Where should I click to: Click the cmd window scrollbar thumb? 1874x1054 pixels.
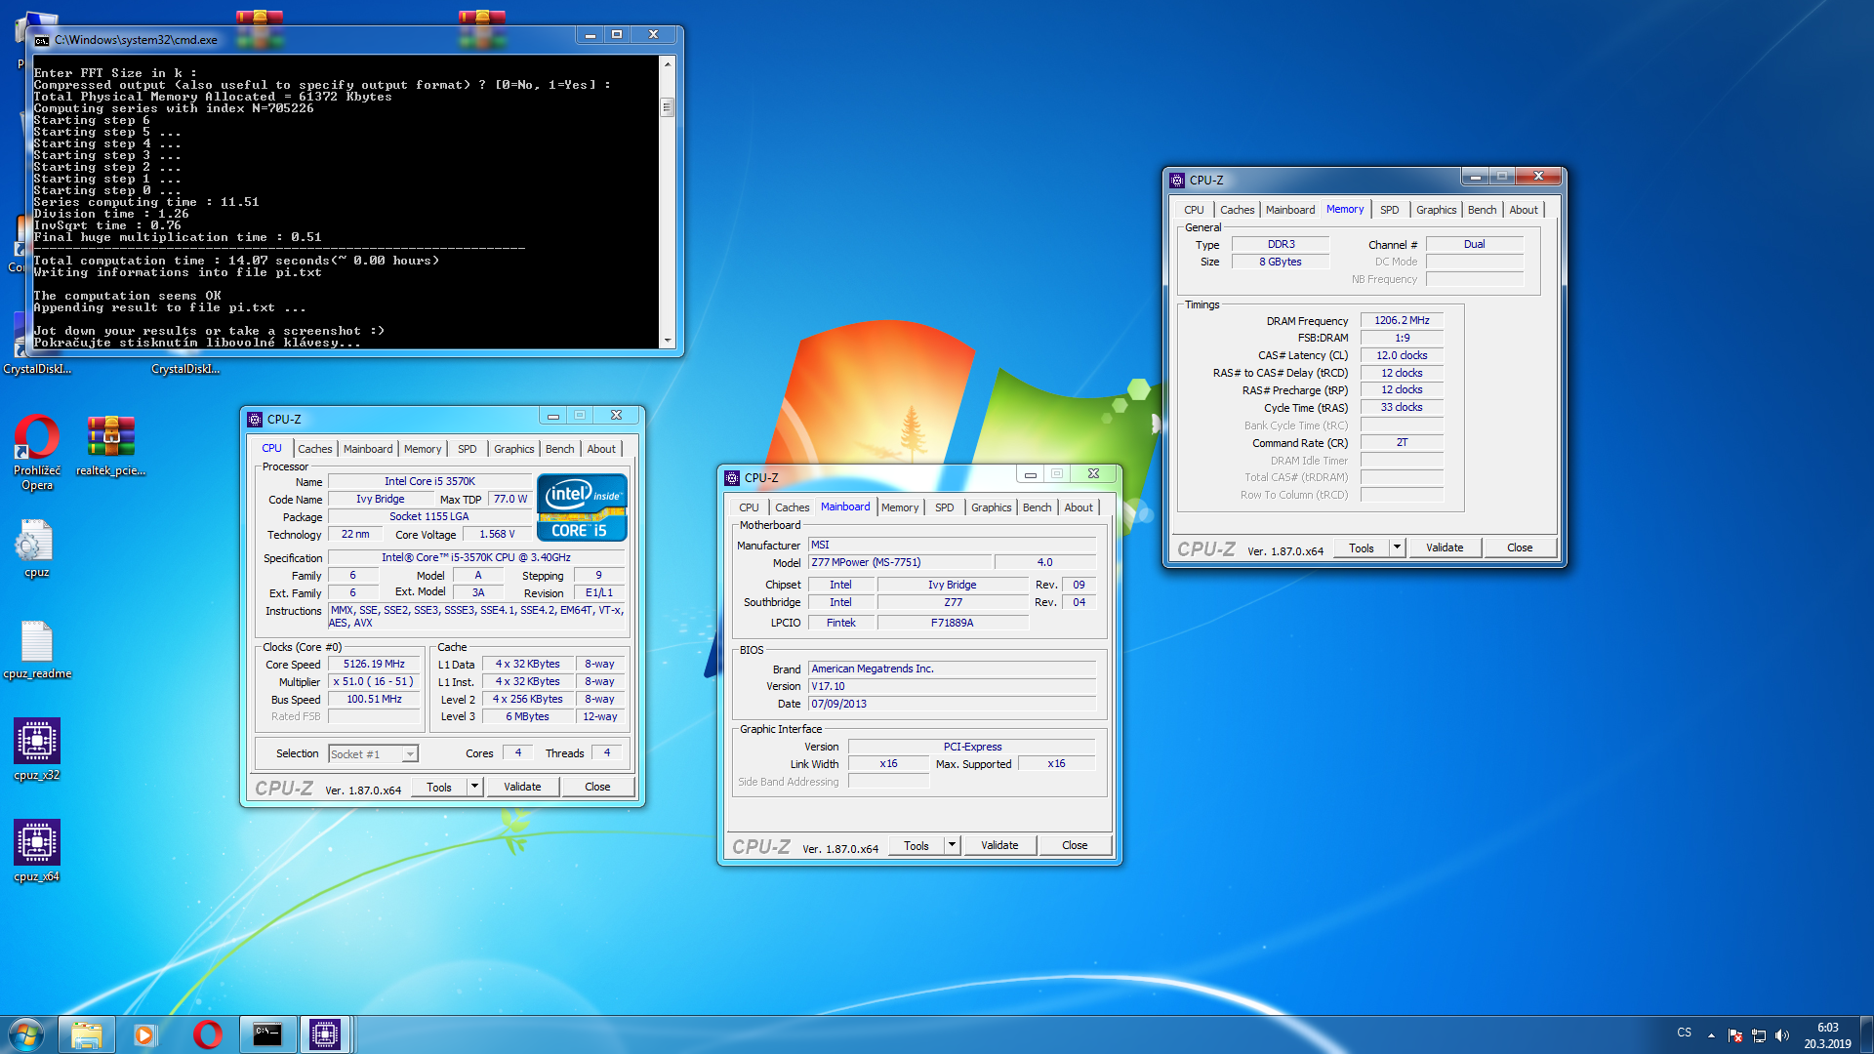(x=668, y=107)
